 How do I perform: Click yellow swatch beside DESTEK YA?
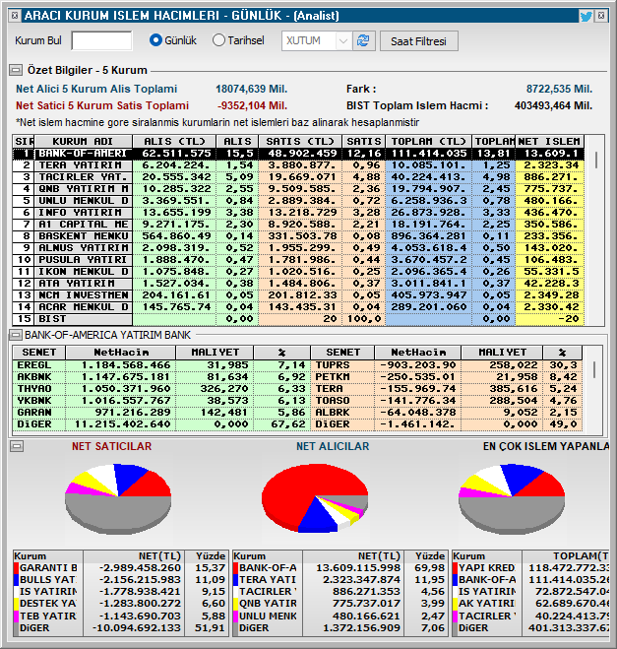click(17, 604)
